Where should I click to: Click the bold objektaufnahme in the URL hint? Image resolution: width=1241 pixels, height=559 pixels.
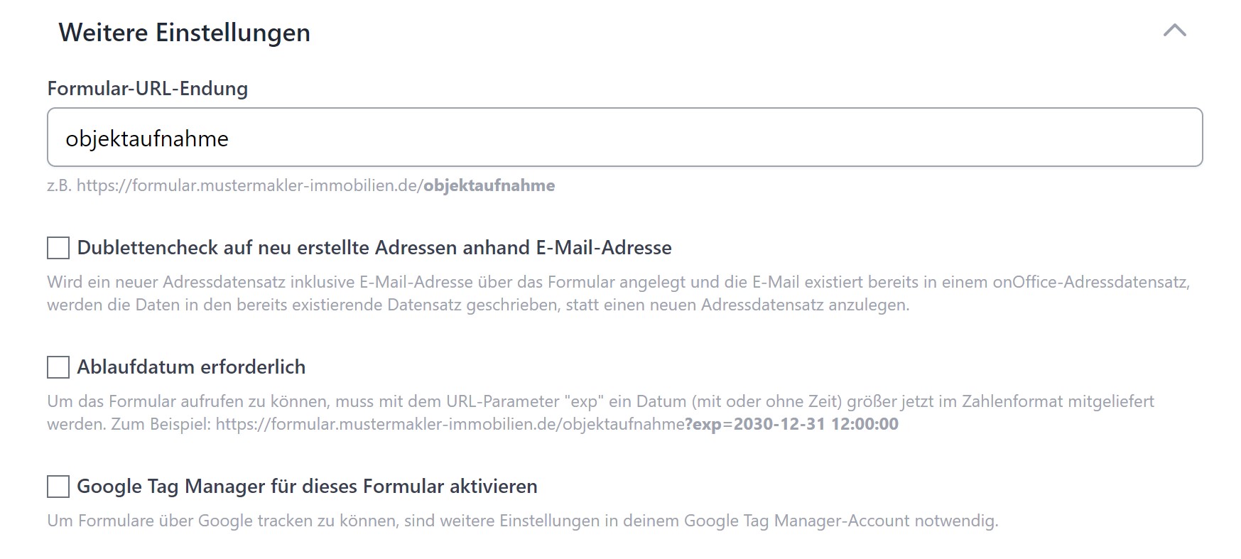point(489,185)
